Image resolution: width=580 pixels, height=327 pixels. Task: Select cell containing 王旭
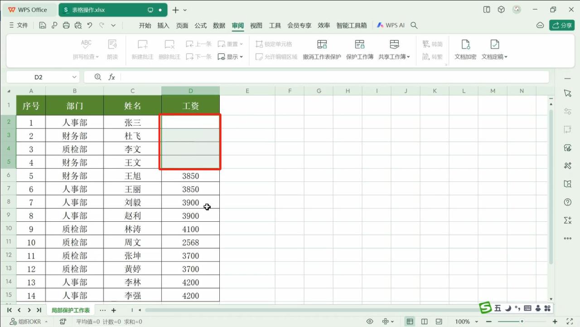click(133, 176)
